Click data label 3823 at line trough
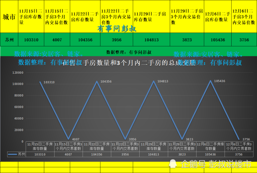Screen dimensions: 257x173 [x=189, y=139]
